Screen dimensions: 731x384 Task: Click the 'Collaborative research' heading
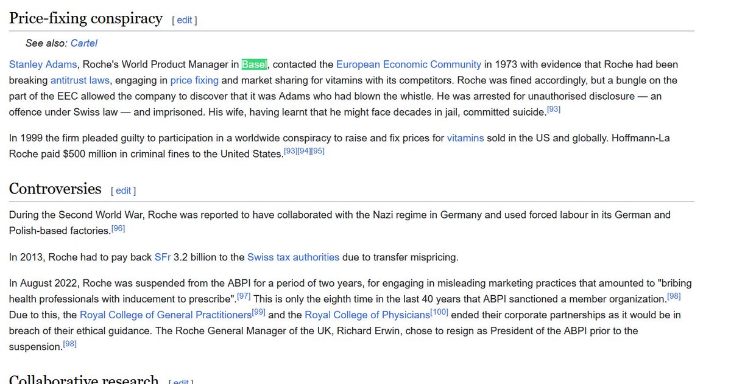[x=84, y=380]
